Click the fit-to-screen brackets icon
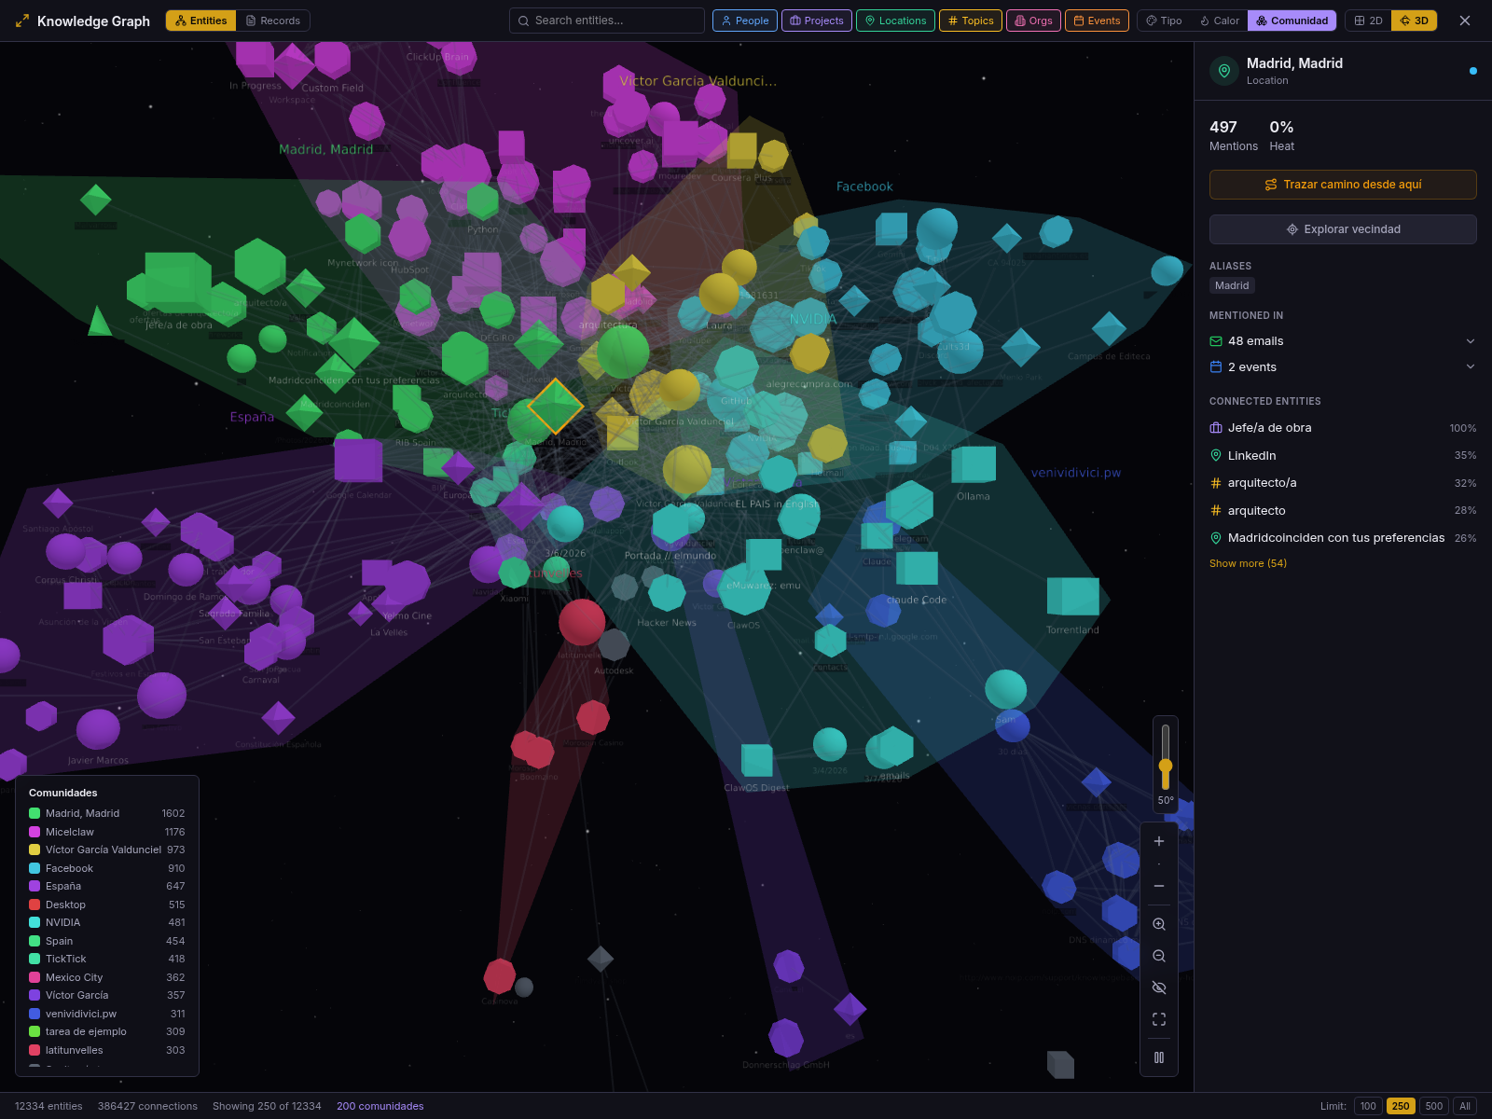This screenshot has height=1119, width=1492. click(x=1159, y=1019)
